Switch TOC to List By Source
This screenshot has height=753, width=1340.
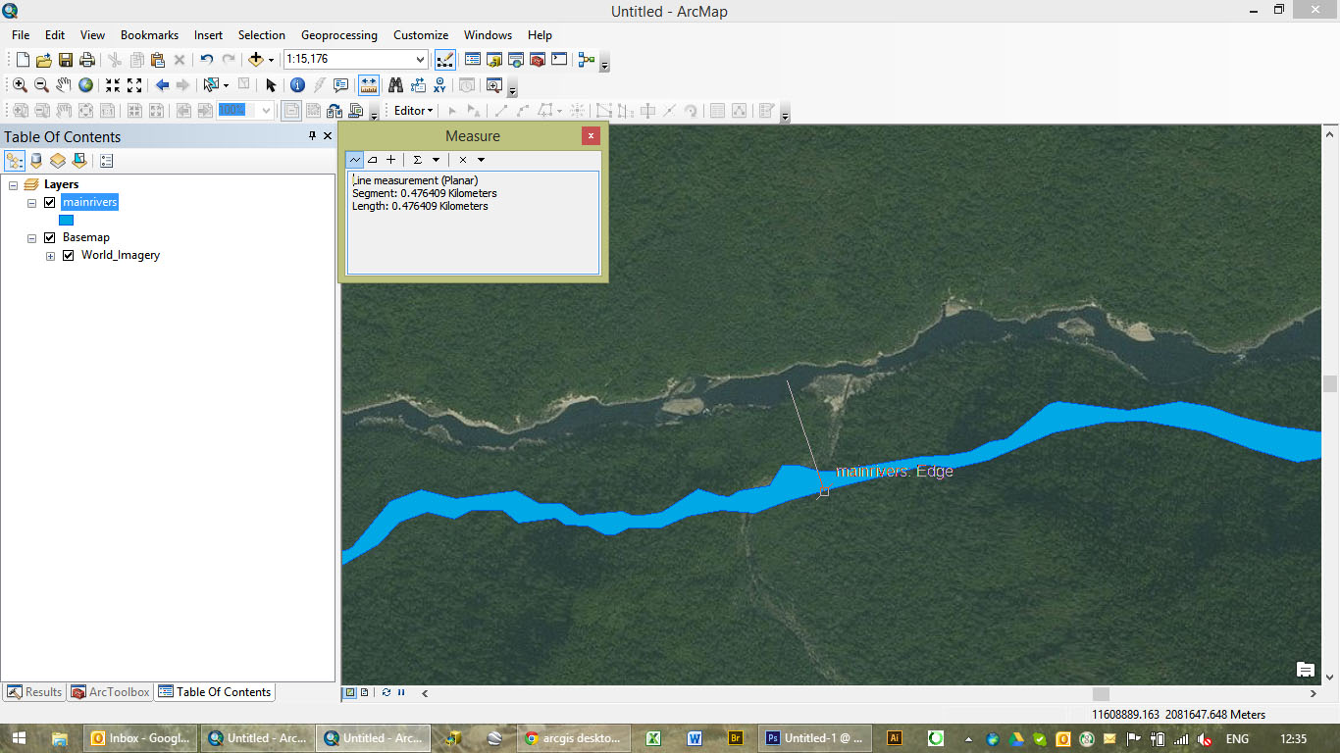36,161
